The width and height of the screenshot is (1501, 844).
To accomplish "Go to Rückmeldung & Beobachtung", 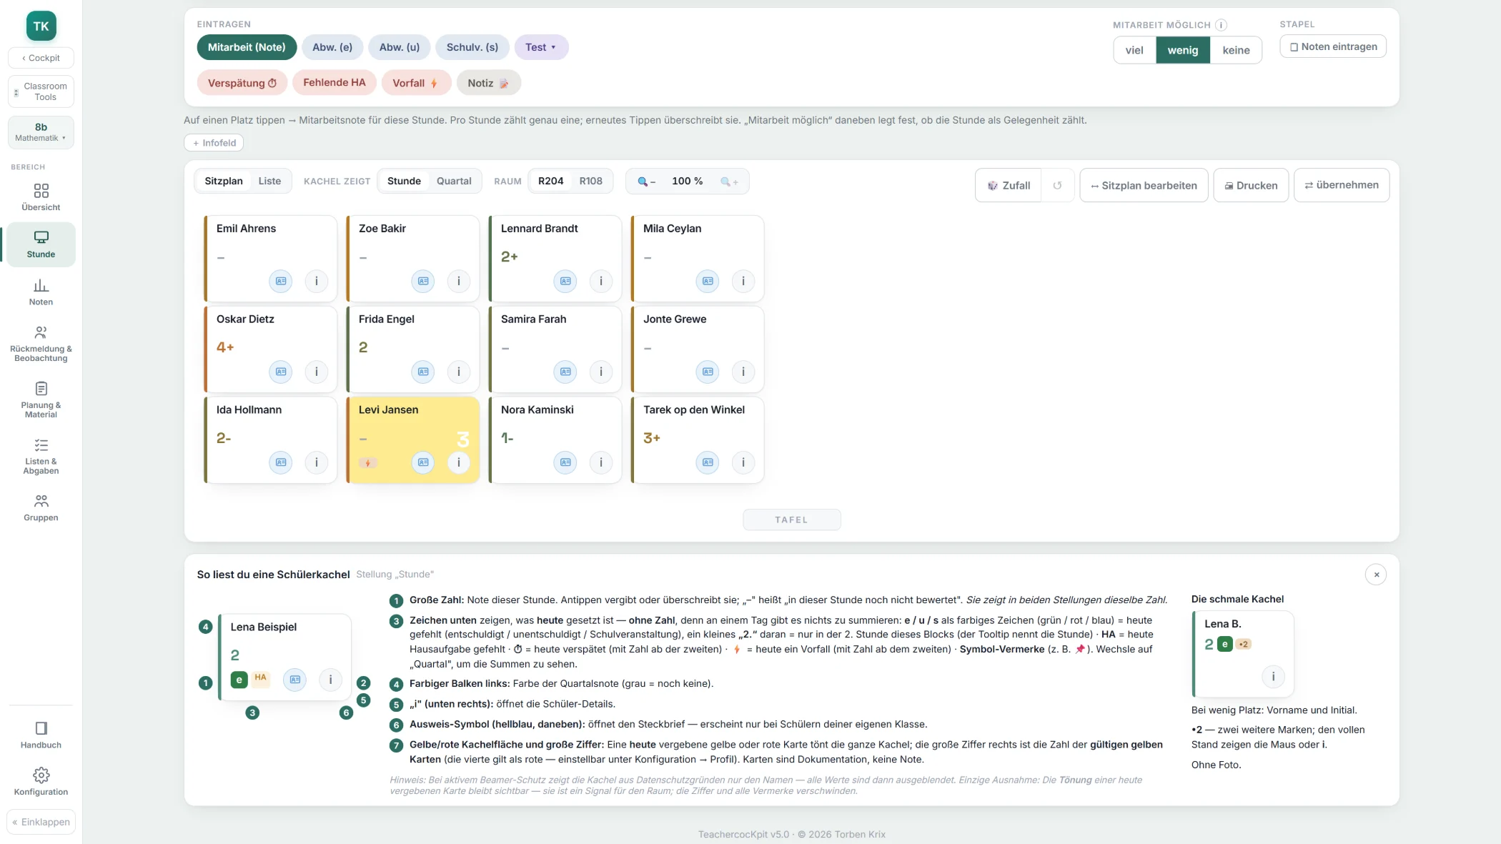I will (41, 344).
